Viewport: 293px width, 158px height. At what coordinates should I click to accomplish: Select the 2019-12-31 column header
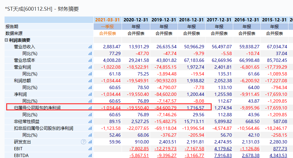click(164, 20)
